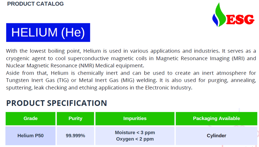Select the Cylinder packaging cell

[x=217, y=136]
